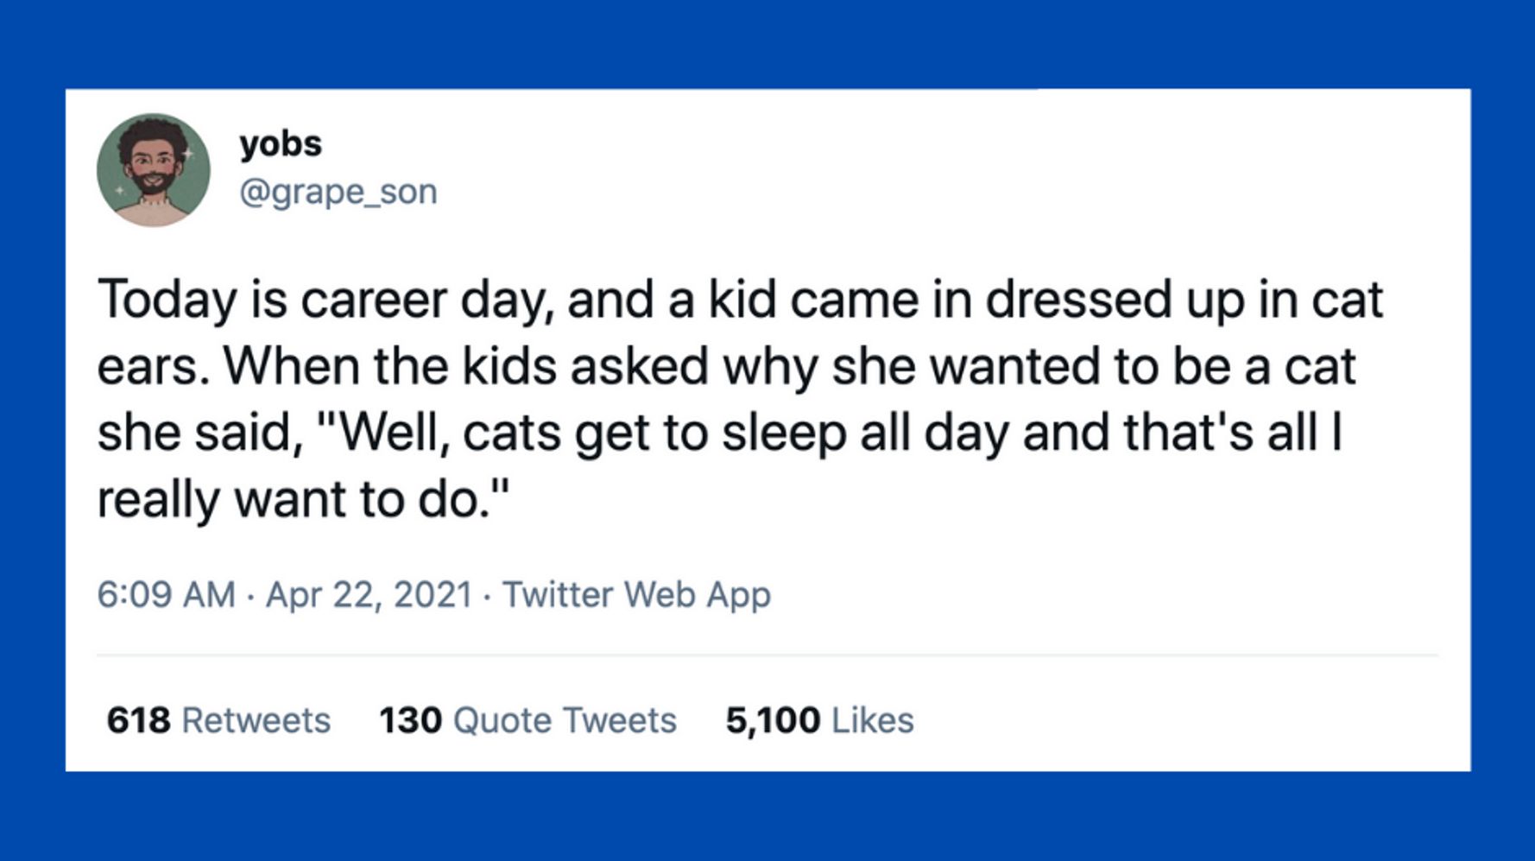The width and height of the screenshot is (1535, 861).
Task: Click the @grape_son handle
Action: pos(338,191)
